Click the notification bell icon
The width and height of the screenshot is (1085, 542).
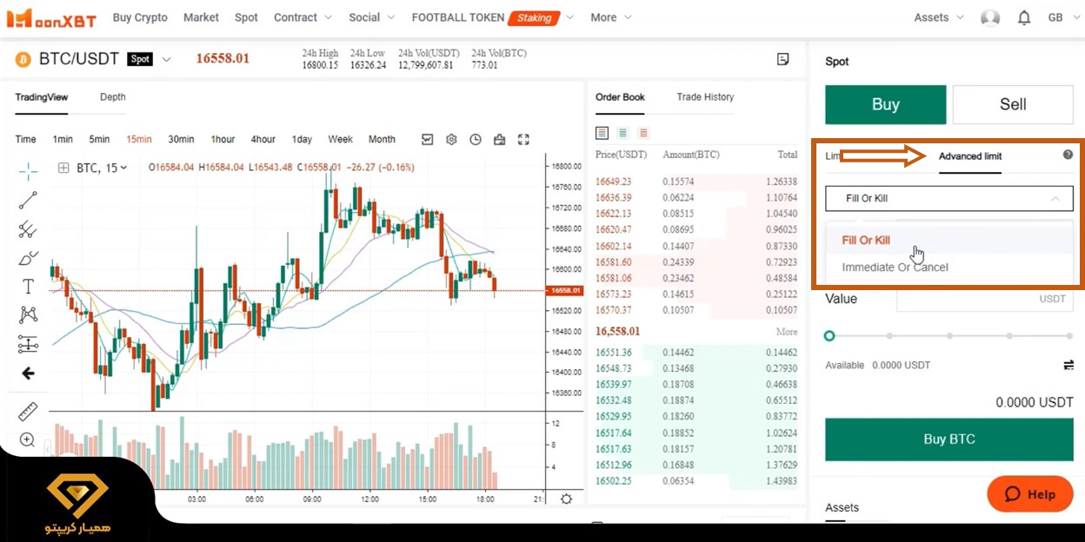pyautogui.click(x=1024, y=17)
